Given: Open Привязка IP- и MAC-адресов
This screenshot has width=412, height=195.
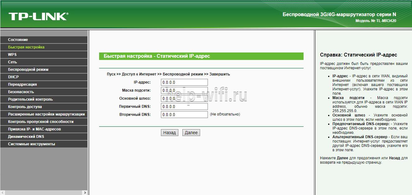Looking at the screenshot, I should coord(44,129).
